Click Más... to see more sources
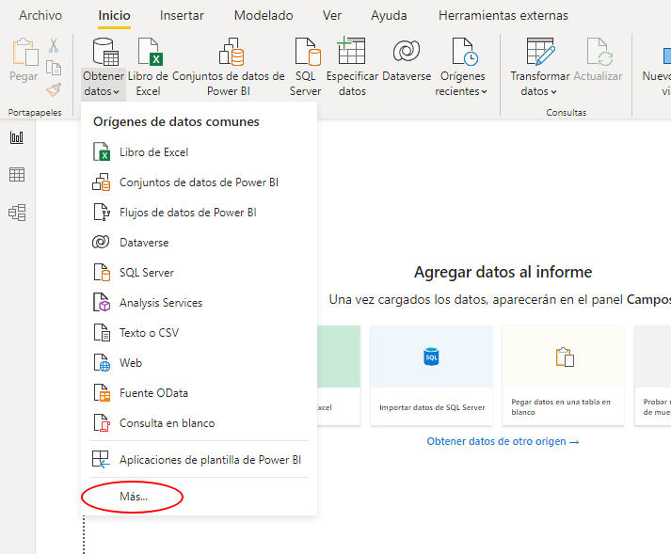Viewport: 671px width, 554px height. 199,497
